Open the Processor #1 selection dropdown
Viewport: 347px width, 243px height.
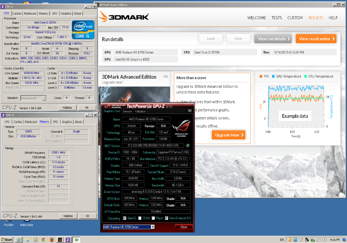(x=44, y=98)
